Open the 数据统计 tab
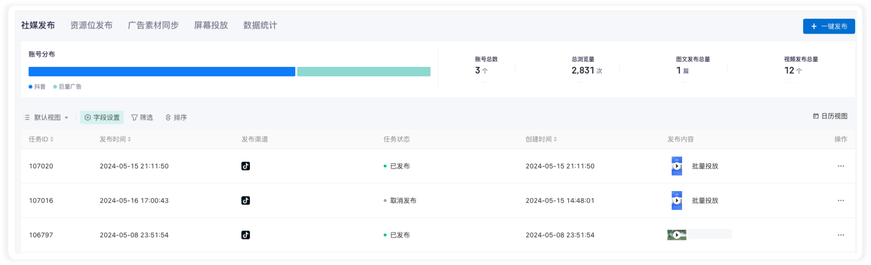 (260, 26)
